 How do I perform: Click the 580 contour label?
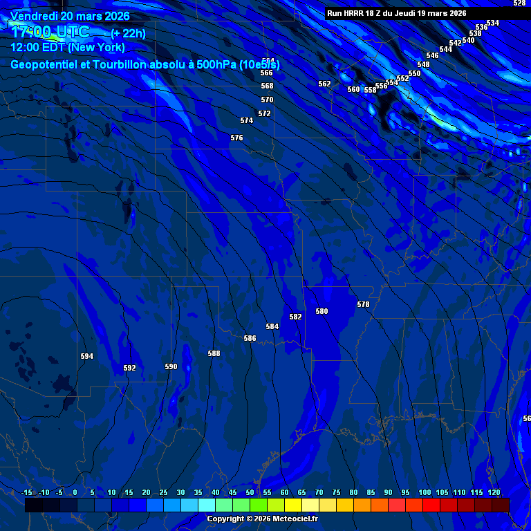point(322,312)
